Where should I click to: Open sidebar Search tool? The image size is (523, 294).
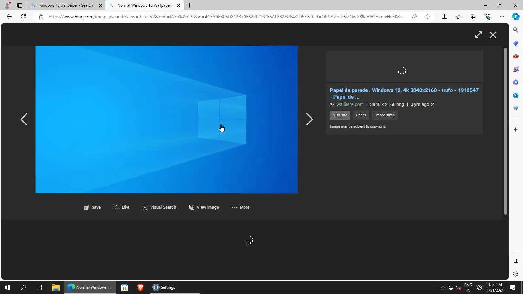pos(516,30)
